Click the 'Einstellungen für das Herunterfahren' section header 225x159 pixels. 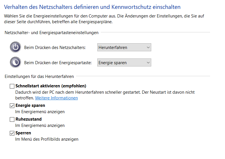(x=39, y=76)
